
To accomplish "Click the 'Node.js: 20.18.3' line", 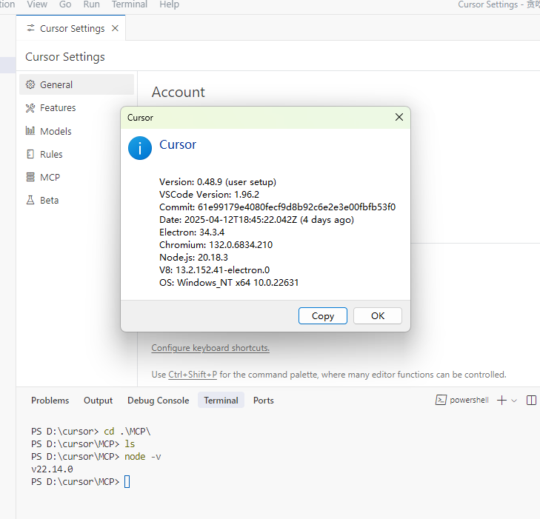I will point(193,258).
